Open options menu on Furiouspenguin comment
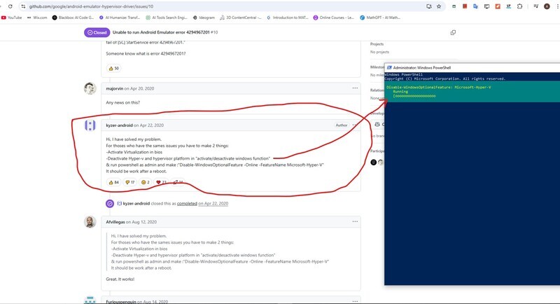560x304 pixels. click(x=355, y=301)
